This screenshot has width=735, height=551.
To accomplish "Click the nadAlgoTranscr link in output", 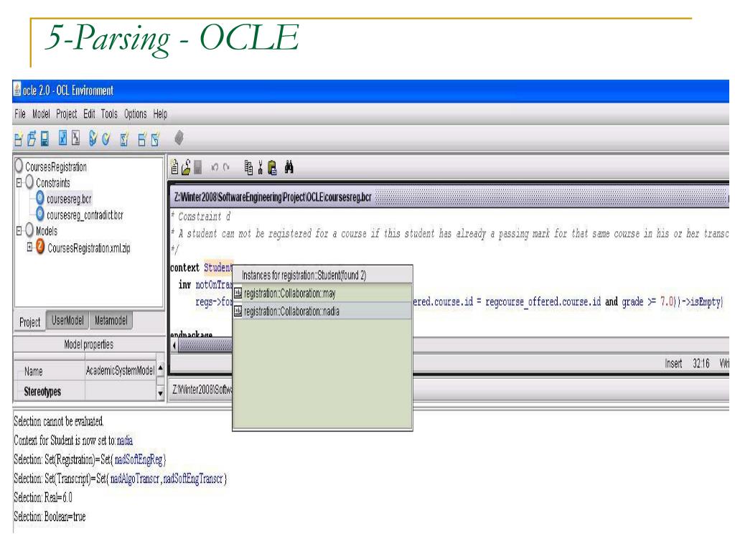I will (x=135, y=479).
